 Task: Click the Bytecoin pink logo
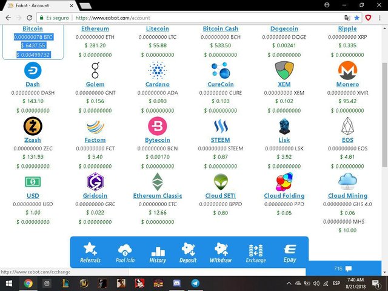(x=158, y=126)
